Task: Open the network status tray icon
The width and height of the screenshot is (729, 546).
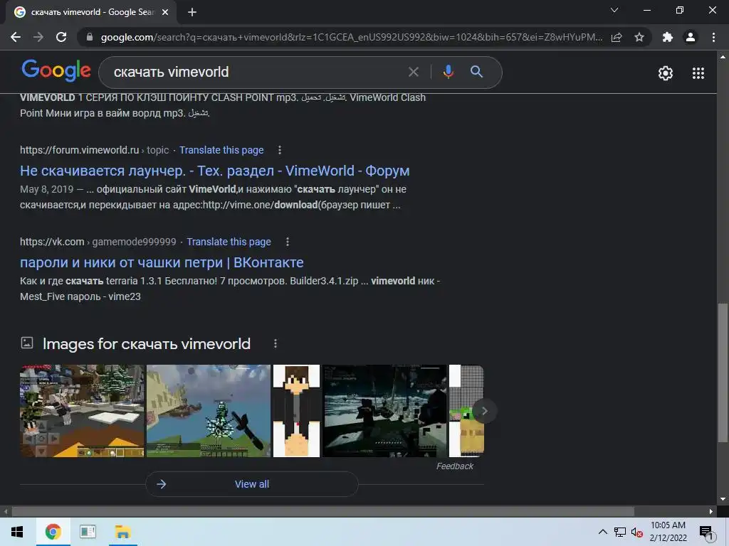Action: point(620,532)
